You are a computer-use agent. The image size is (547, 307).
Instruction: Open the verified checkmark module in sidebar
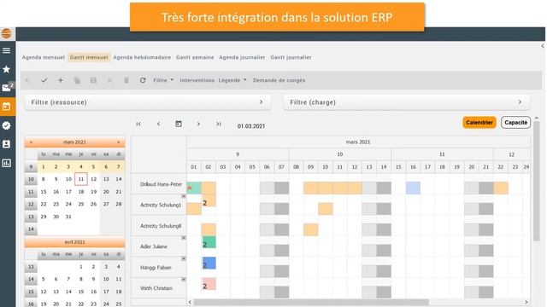coord(6,125)
